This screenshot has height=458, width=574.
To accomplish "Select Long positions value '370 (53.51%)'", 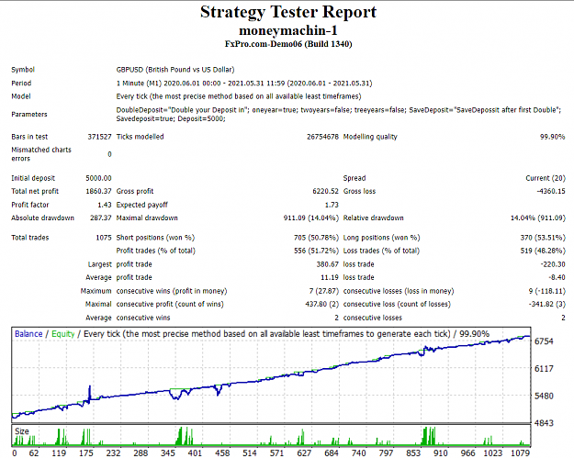I will click(543, 238).
